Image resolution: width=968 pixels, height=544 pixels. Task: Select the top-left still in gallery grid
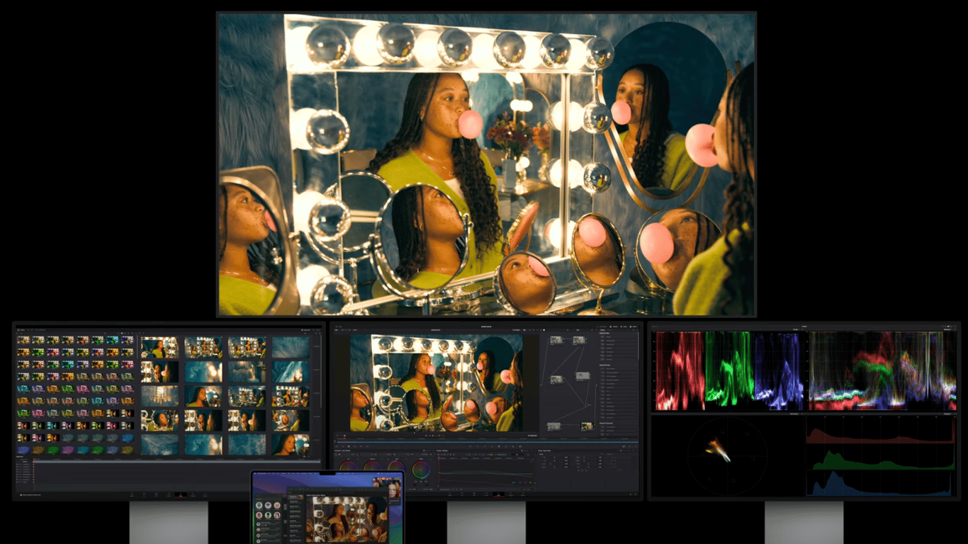click(23, 340)
